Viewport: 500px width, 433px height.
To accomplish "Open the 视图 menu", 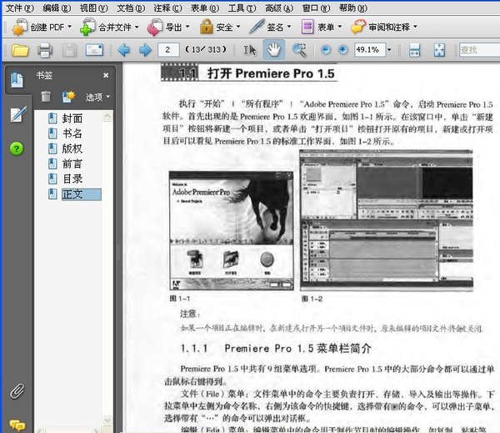I will [x=93, y=8].
